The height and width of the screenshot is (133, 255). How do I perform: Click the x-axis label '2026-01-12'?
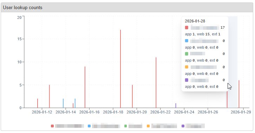[42, 112]
